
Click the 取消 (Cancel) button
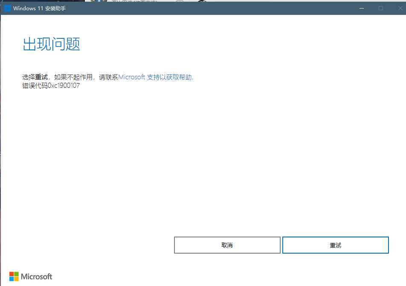[x=227, y=245]
